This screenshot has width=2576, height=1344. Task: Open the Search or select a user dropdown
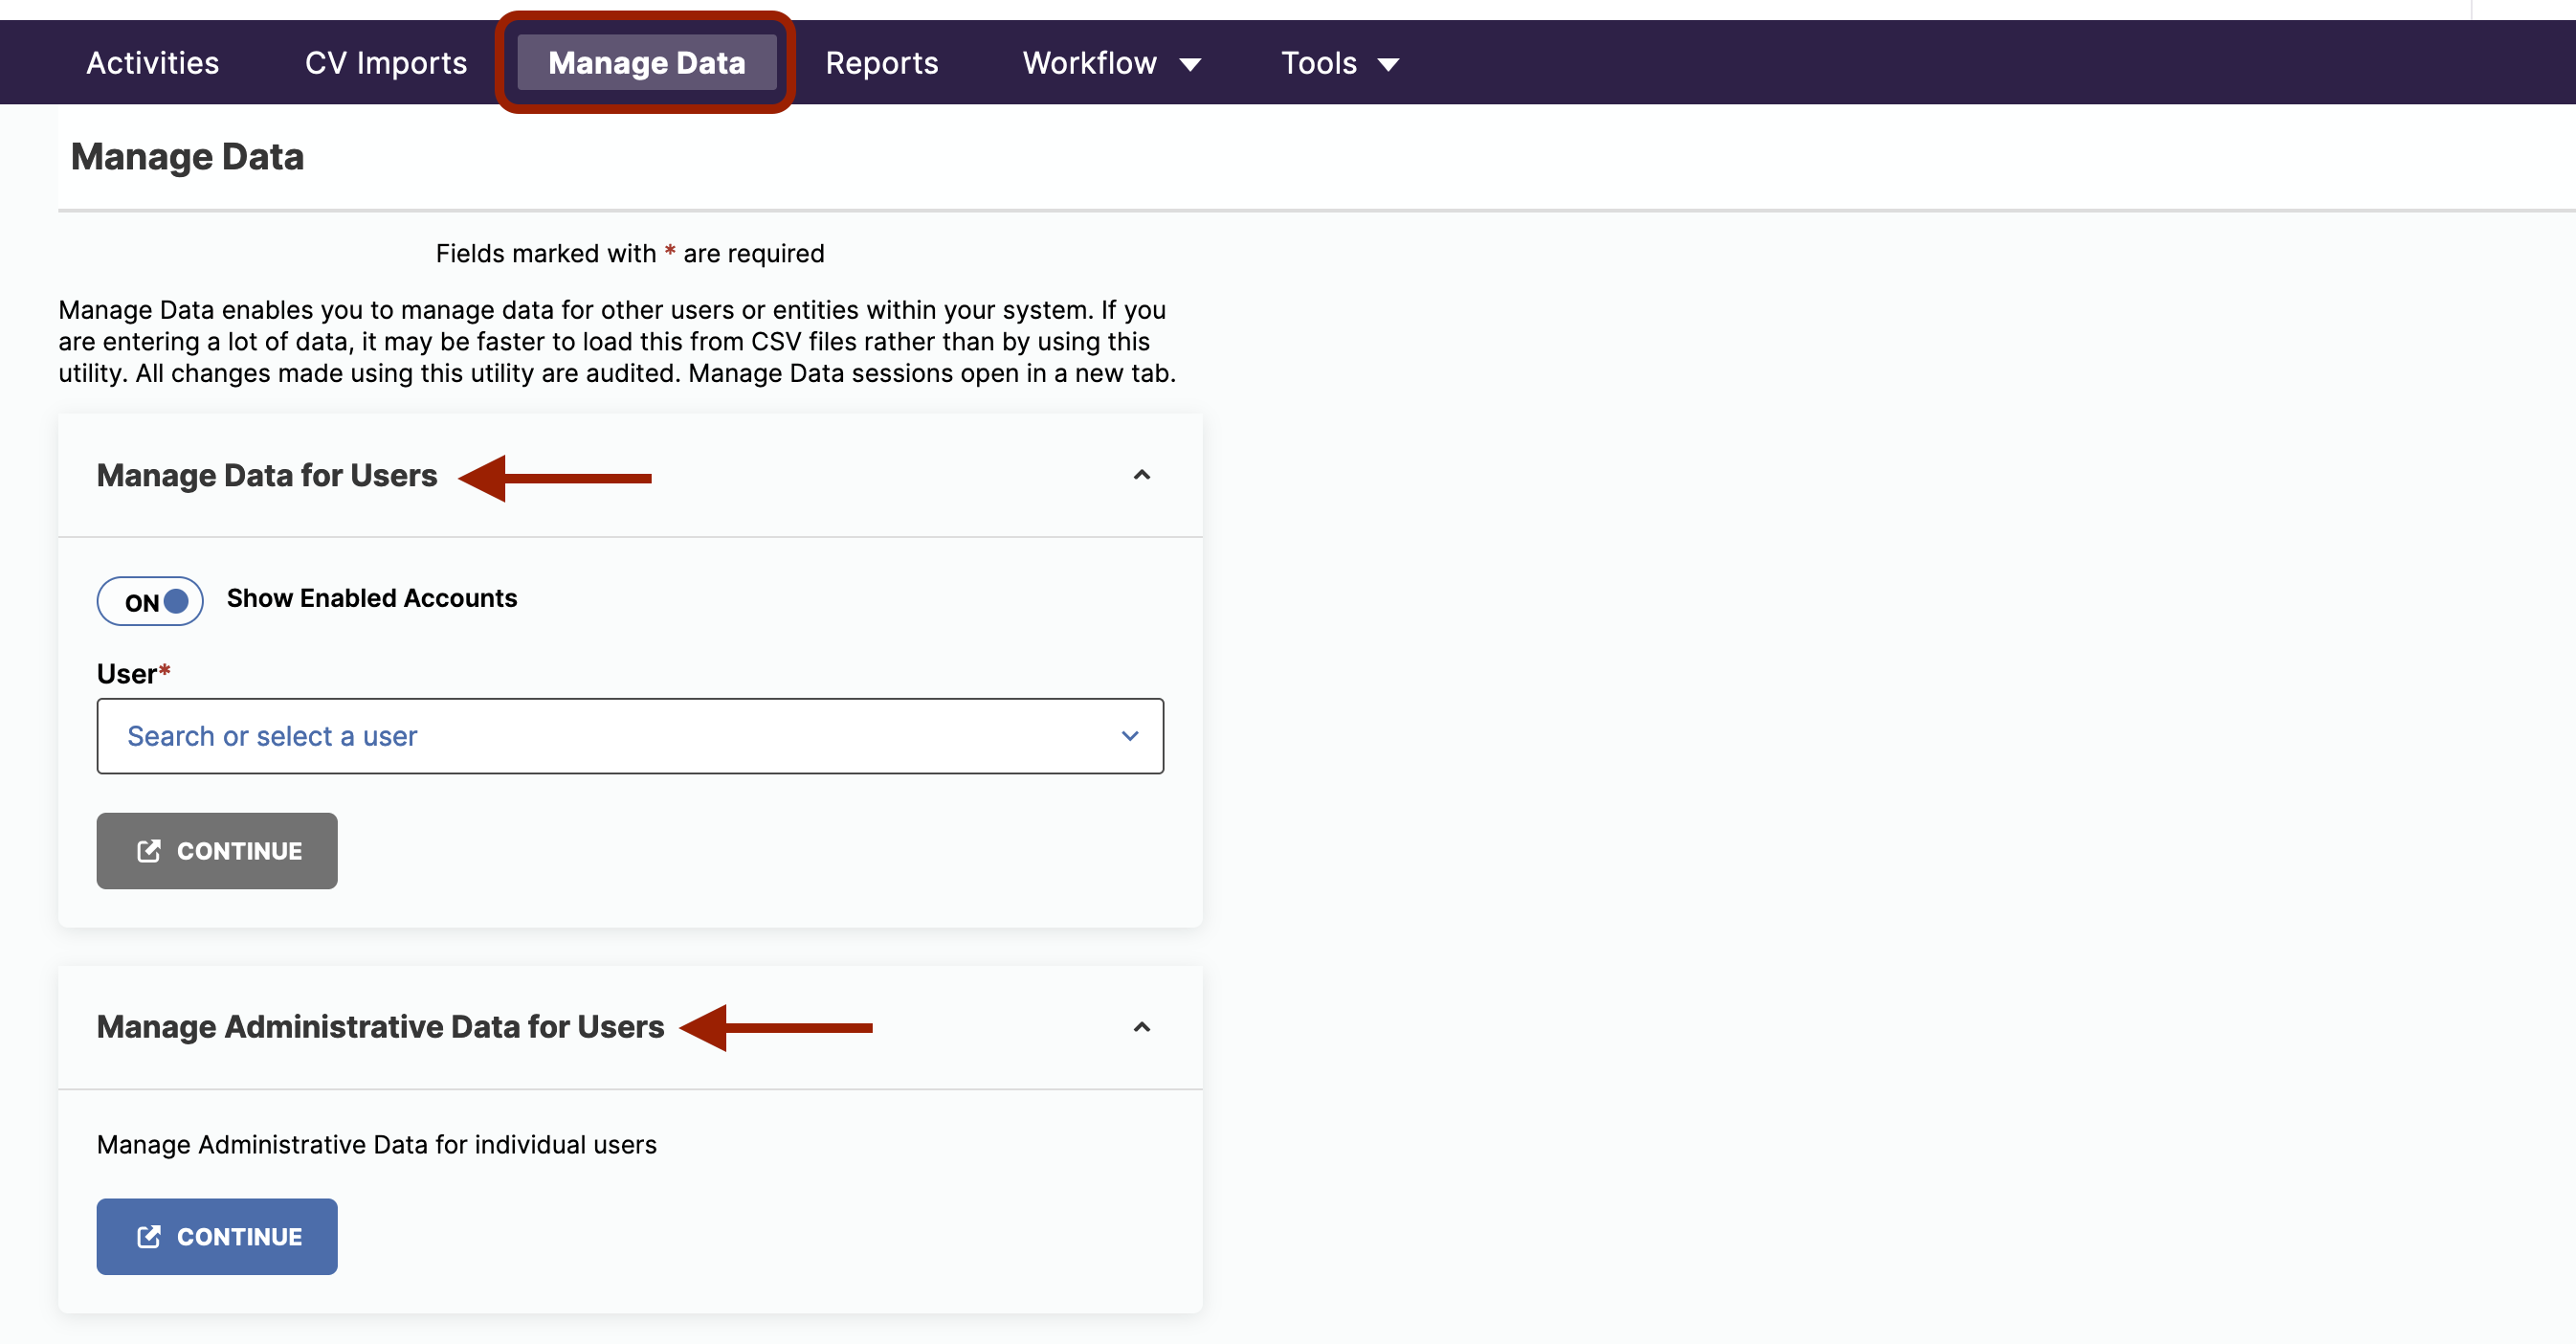pos(629,736)
